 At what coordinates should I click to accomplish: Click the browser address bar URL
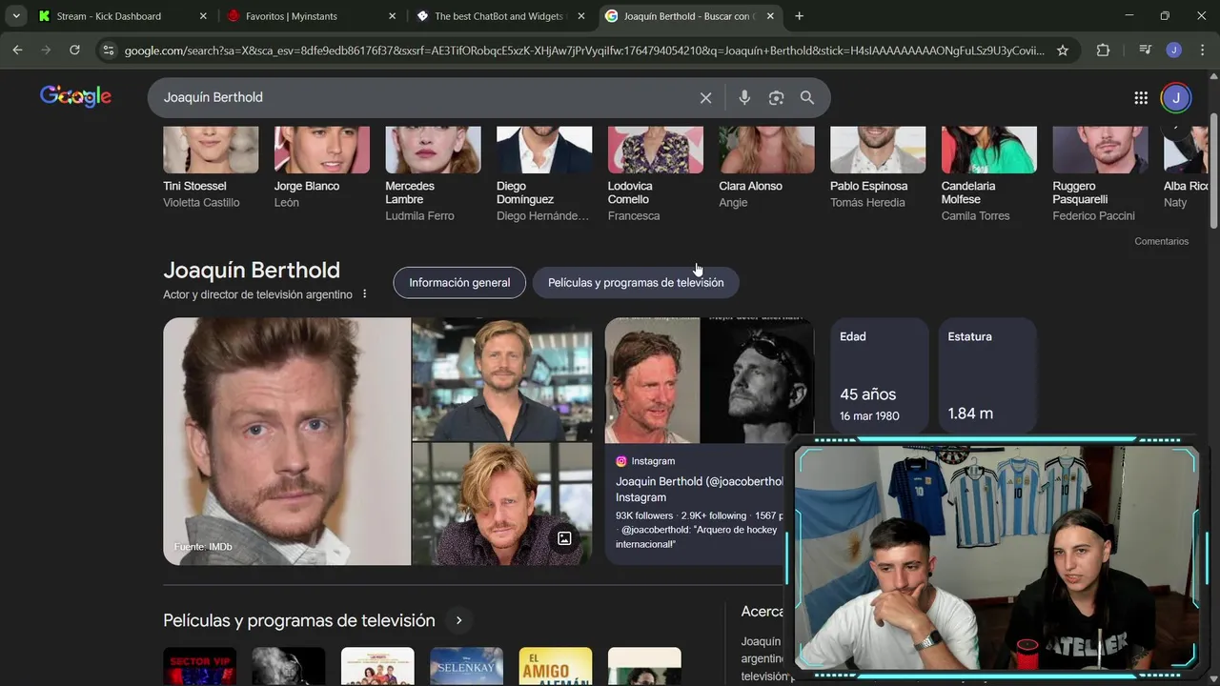coord(584,50)
